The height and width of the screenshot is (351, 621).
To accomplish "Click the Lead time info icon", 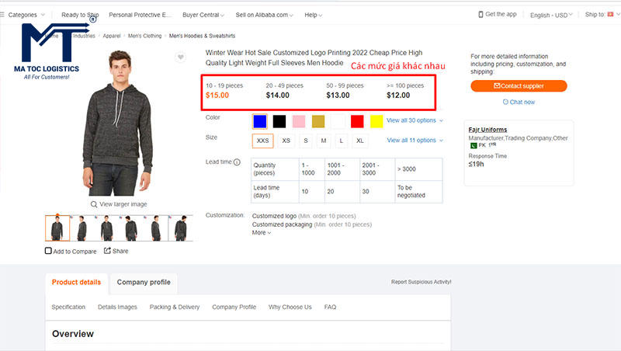I will click(x=237, y=162).
